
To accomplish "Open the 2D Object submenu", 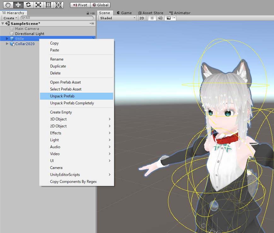I will point(77,126).
